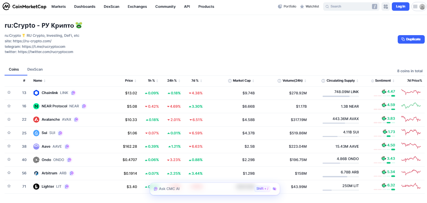Open CMC AI icon beside Chainlink LINK
This screenshot has width=427, height=203.
click(x=74, y=93)
